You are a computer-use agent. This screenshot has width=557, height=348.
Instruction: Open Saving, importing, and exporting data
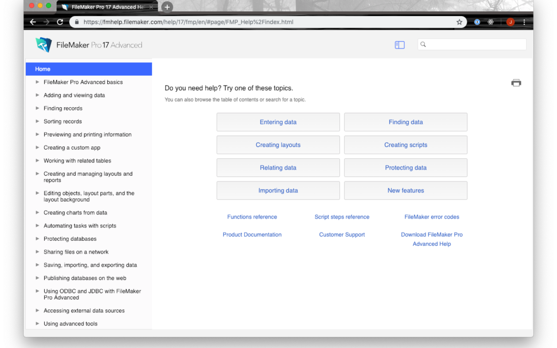(90, 265)
